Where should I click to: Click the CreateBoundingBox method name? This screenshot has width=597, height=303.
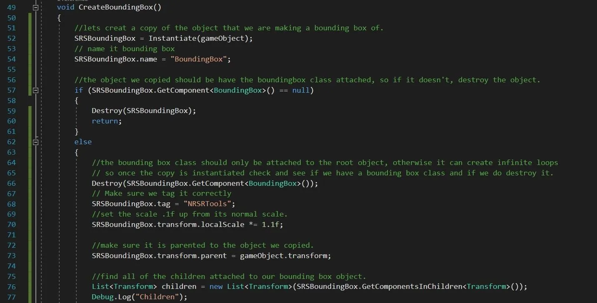point(116,7)
